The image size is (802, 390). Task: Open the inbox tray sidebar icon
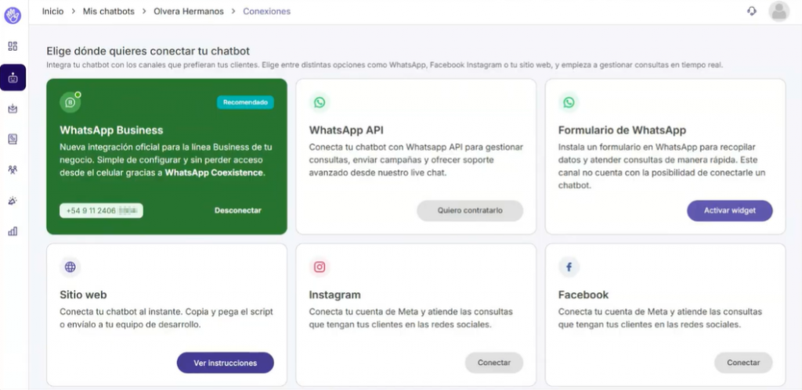(13, 109)
